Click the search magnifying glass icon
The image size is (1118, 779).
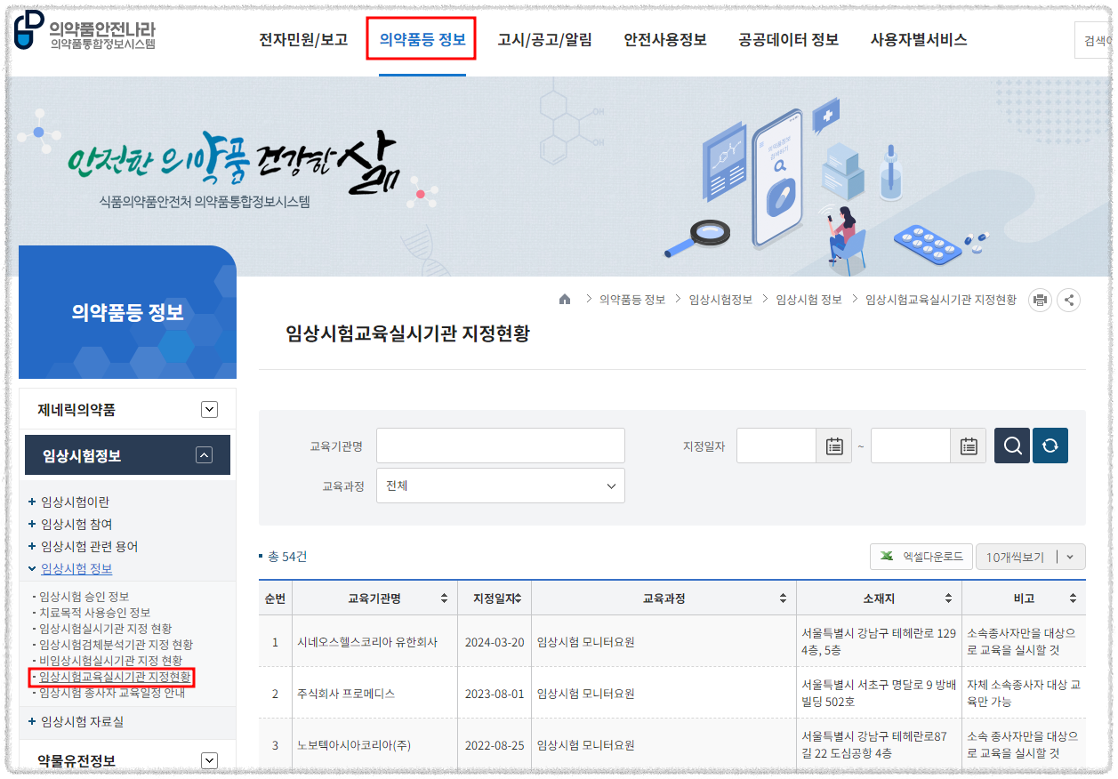tap(1012, 446)
